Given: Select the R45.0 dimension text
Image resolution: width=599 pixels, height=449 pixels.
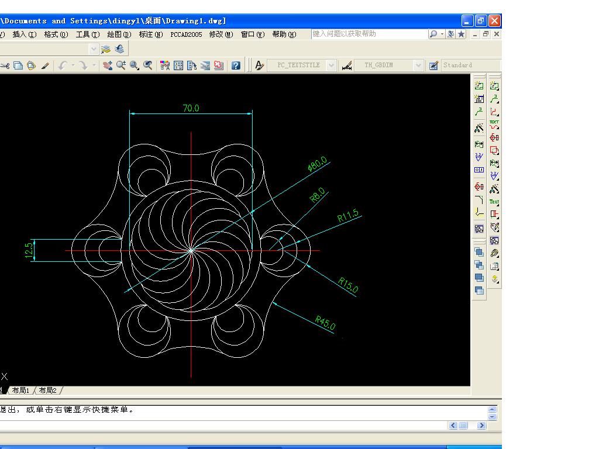Looking at the screenshot, I should coord(325,323).
